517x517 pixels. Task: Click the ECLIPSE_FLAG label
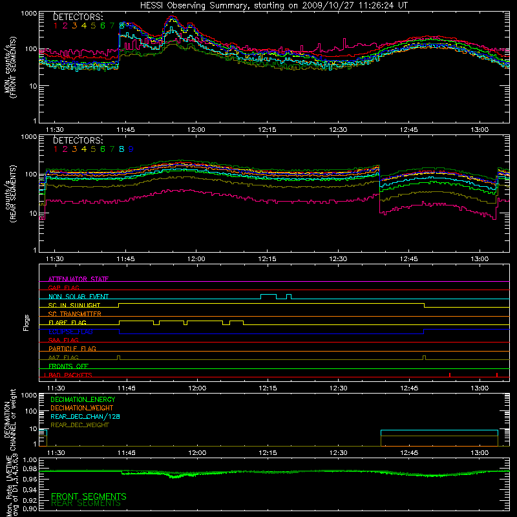pos(70,332)
